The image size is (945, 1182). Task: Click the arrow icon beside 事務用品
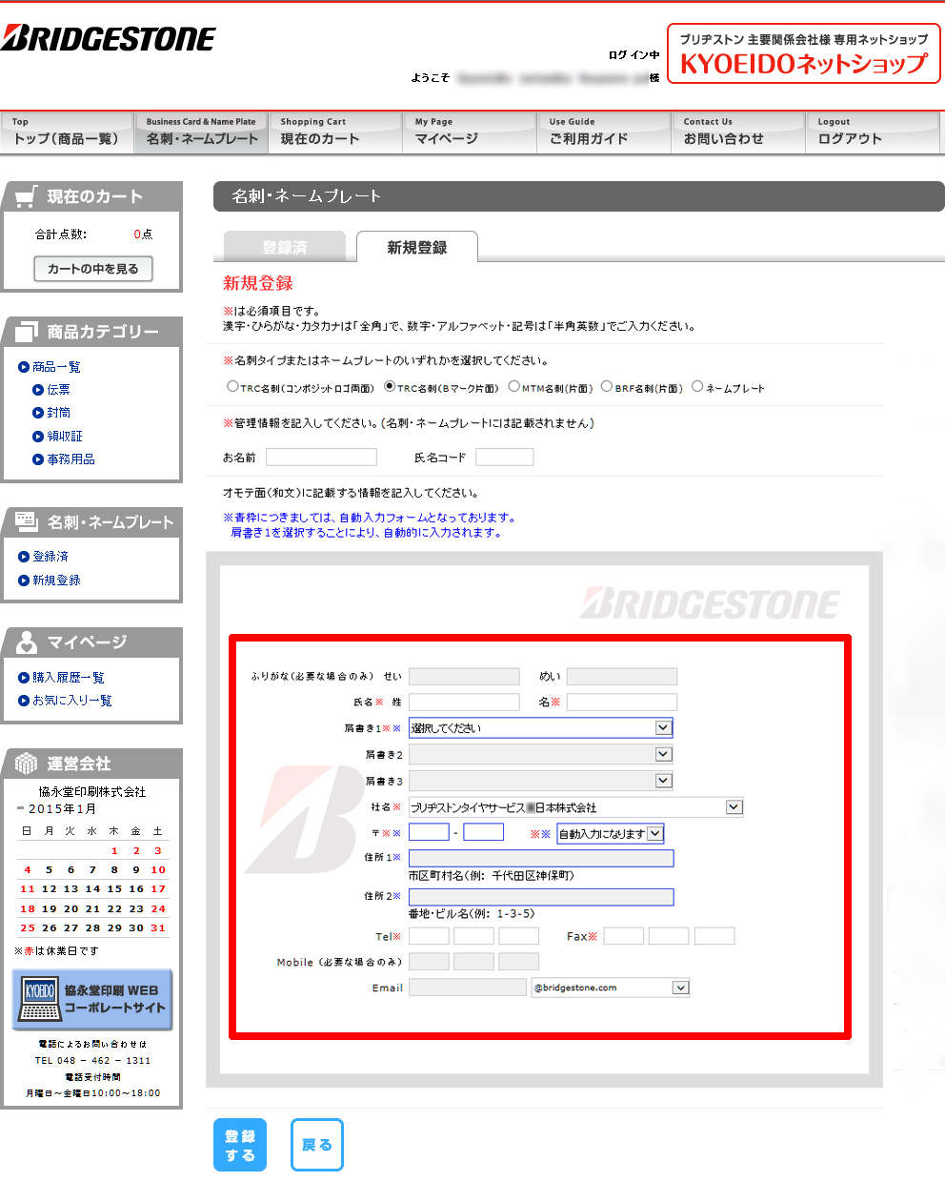point(38,459)
